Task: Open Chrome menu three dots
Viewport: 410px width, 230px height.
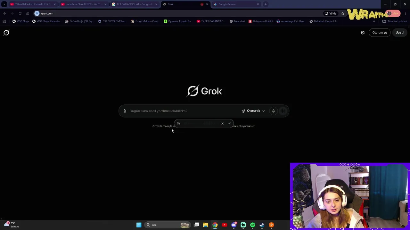Action: (x=405, y=13)
